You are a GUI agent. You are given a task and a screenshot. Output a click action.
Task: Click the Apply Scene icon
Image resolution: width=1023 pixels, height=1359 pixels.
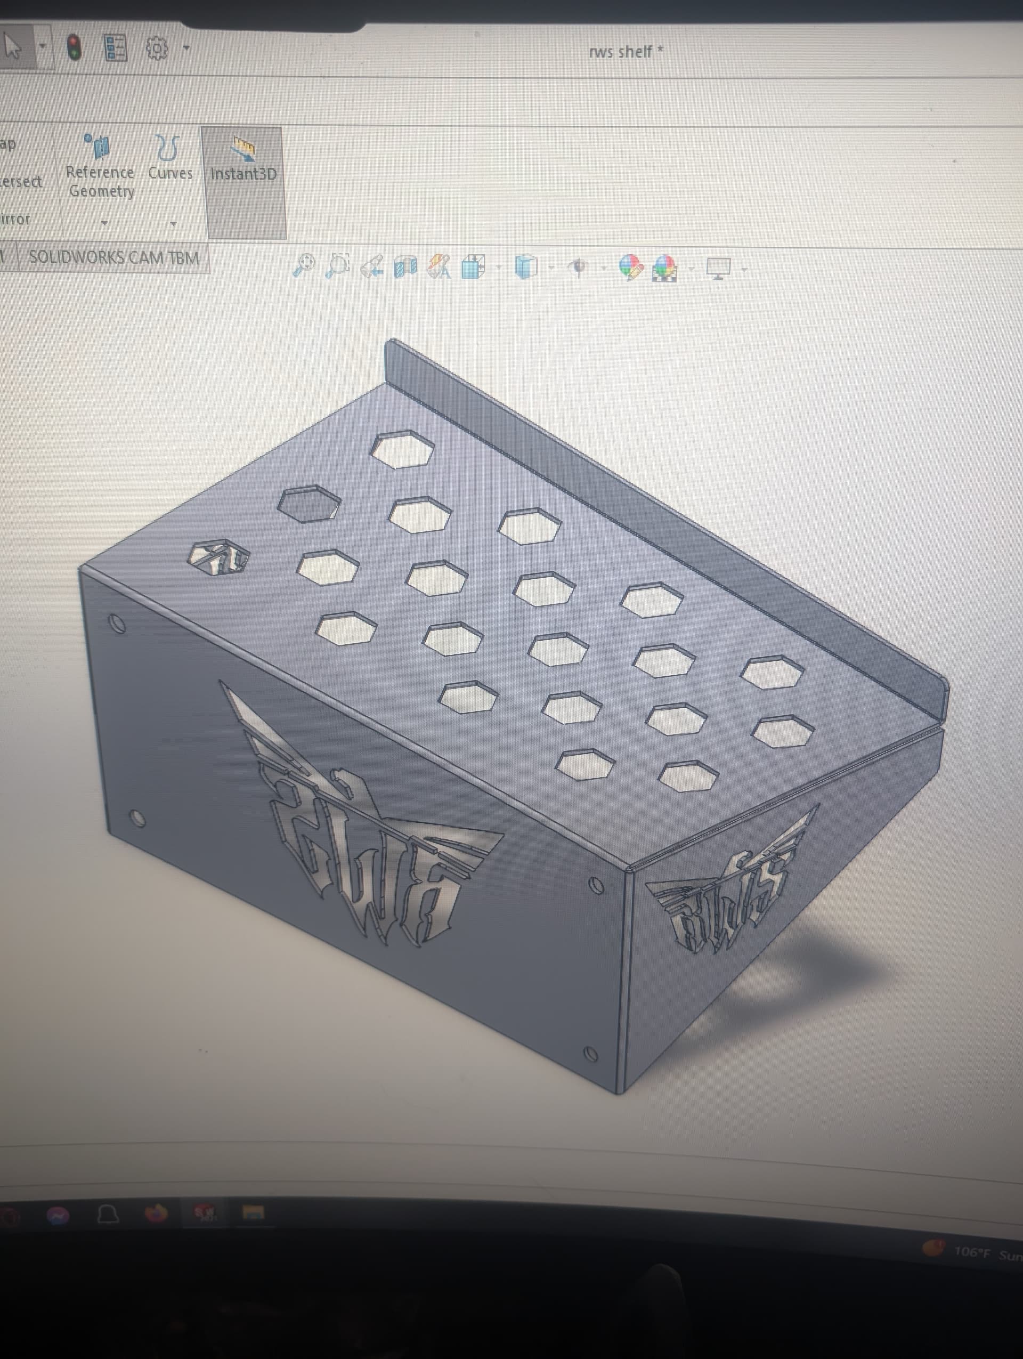665,269
